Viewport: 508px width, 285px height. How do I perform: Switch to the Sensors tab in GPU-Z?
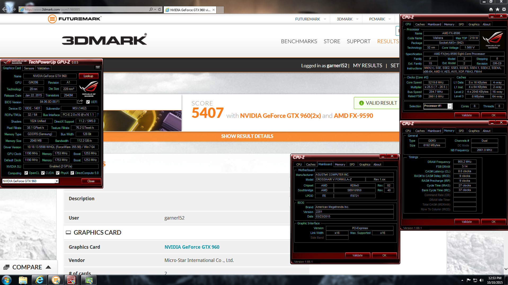29,68
